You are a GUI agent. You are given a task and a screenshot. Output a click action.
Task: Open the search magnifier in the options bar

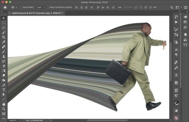[x=172, y=7]
